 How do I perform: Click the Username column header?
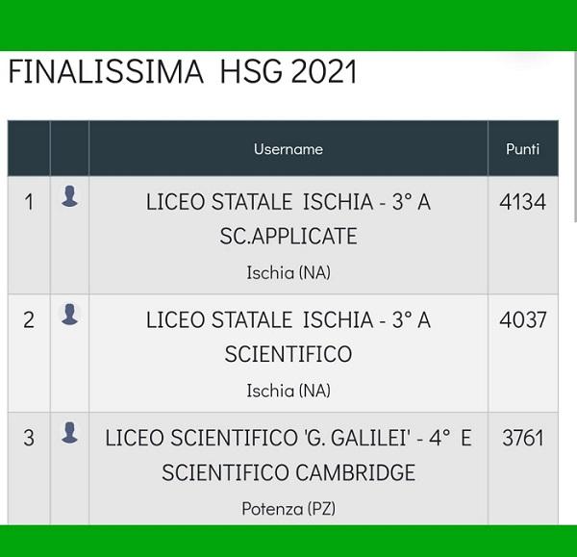288,149
